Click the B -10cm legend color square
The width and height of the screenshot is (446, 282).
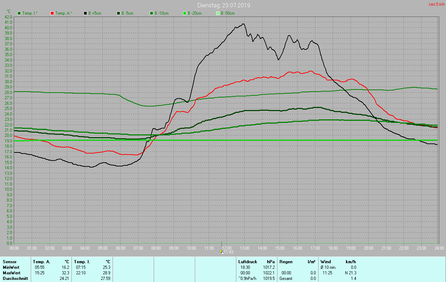pyautogui.click(x=152, y=13)
